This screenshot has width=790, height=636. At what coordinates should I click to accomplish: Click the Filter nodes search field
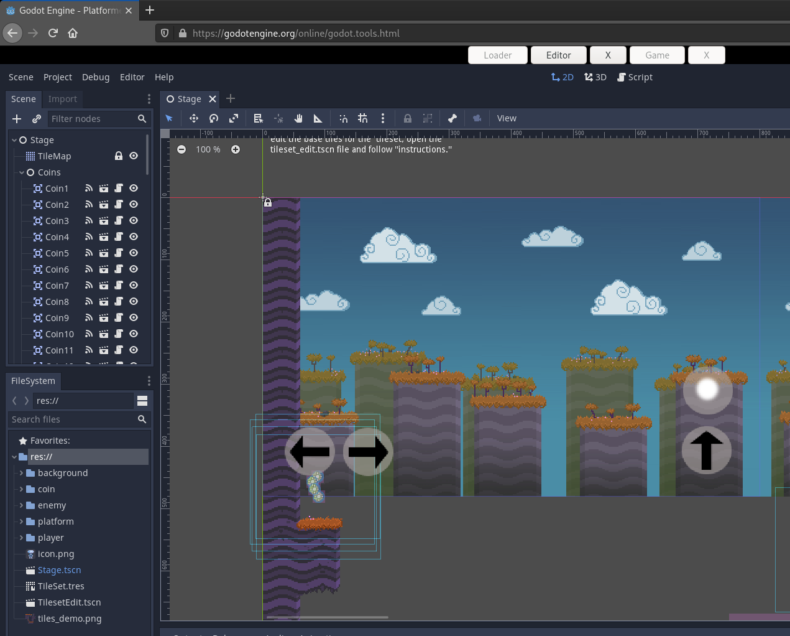[x=93, y=119]
